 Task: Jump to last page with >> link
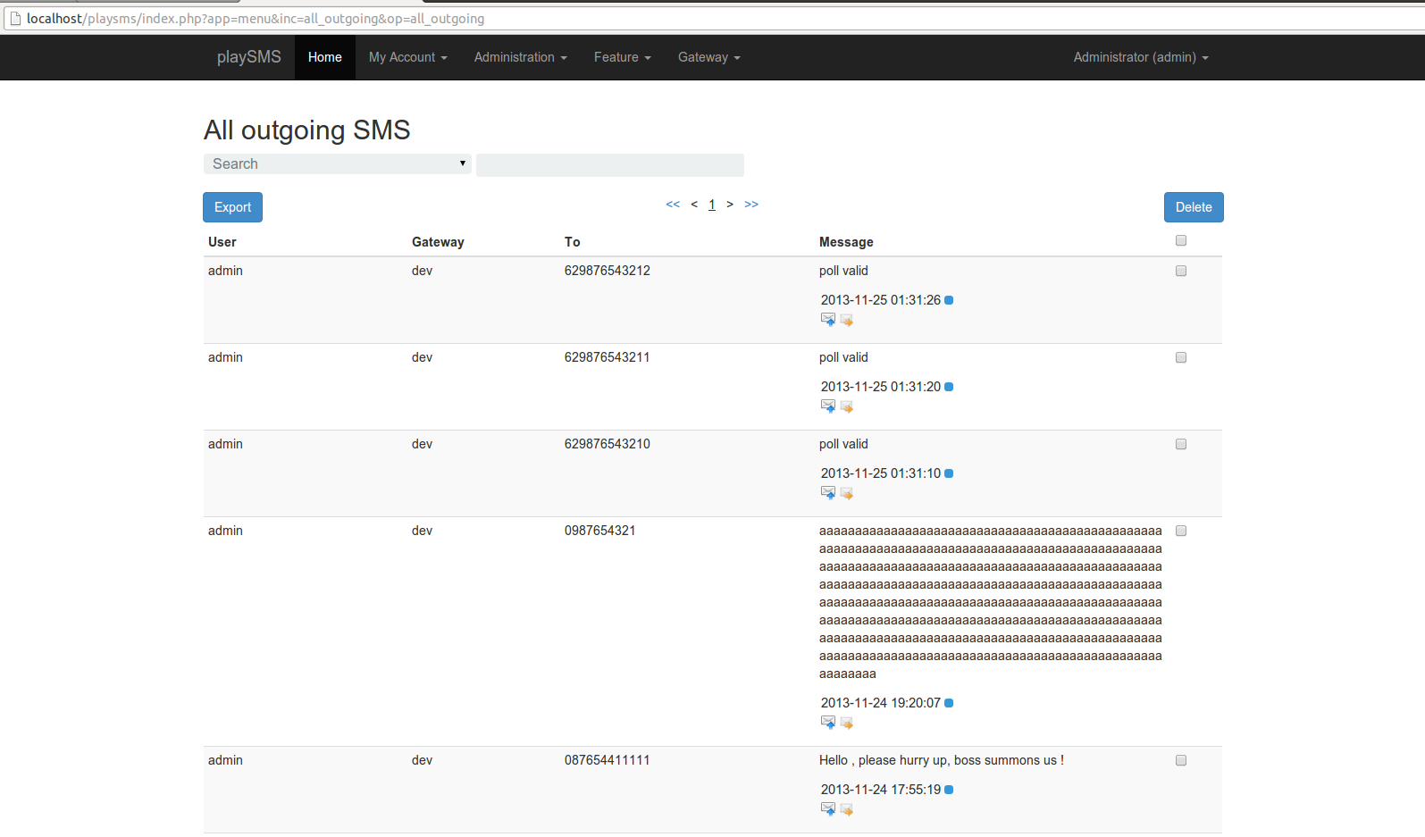coord(751,205)
